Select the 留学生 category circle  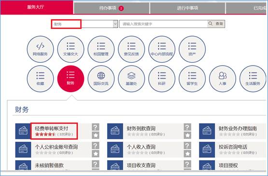click(x=192, y=79)
